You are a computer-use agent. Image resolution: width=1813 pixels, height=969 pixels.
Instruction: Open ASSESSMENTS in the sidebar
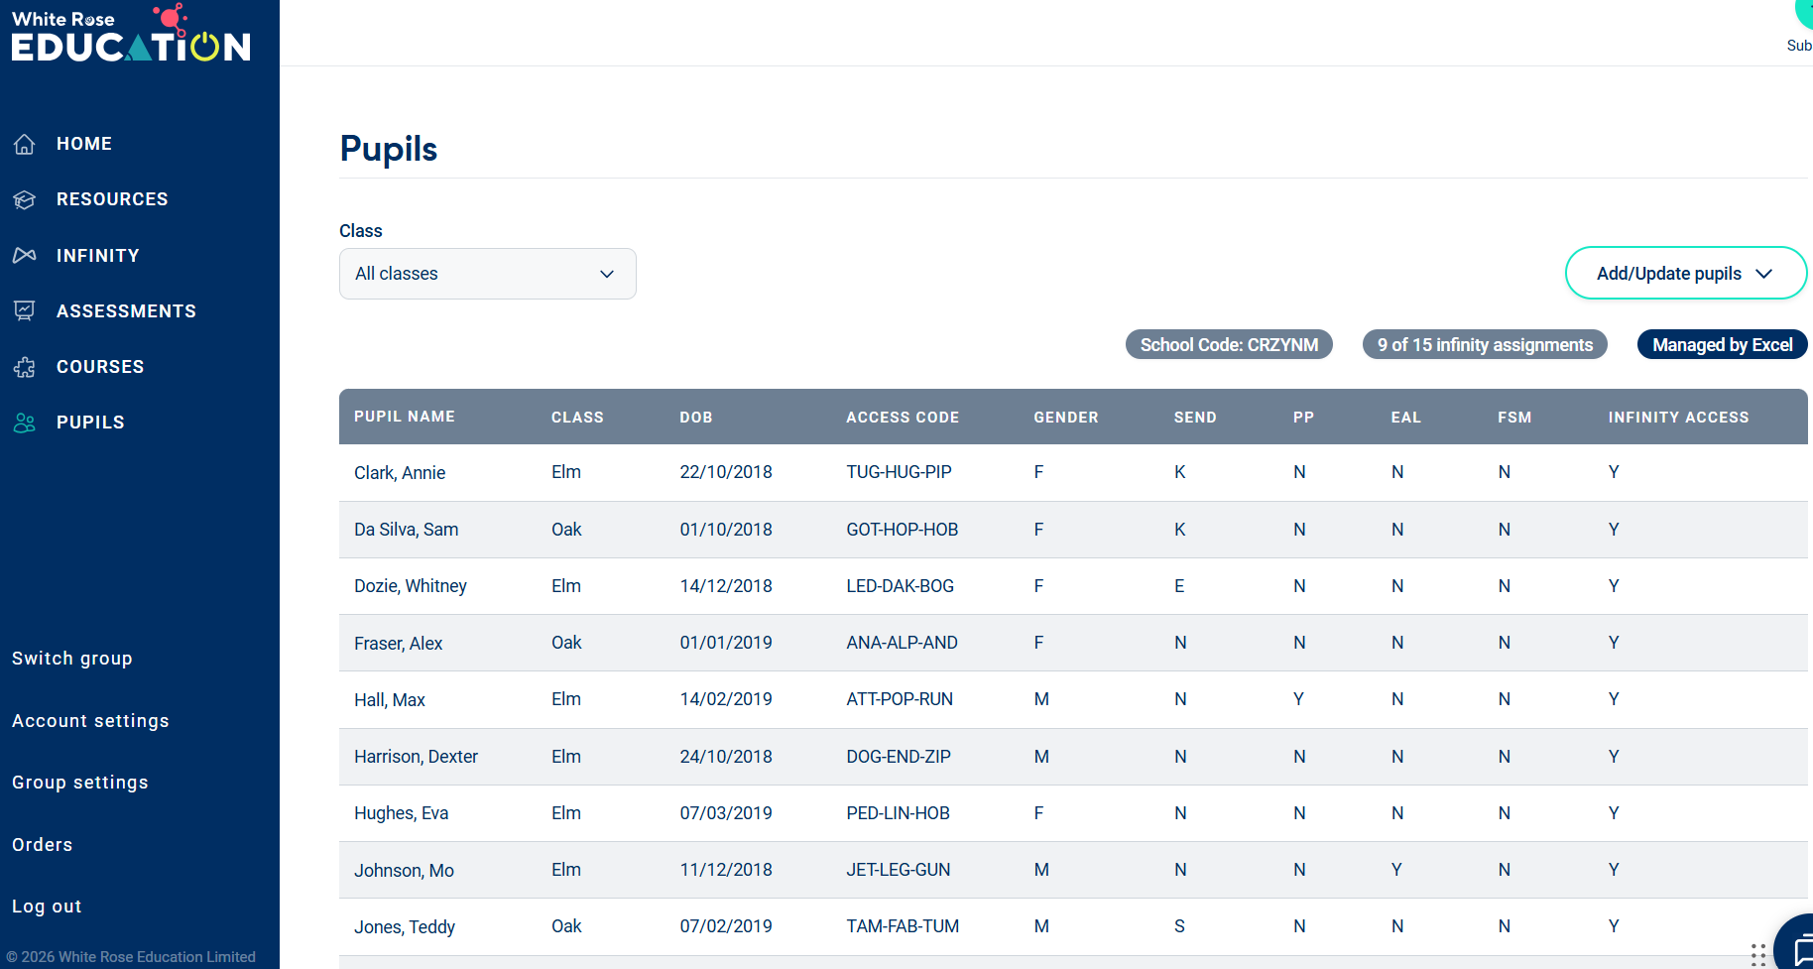click(x=126, y=311)
